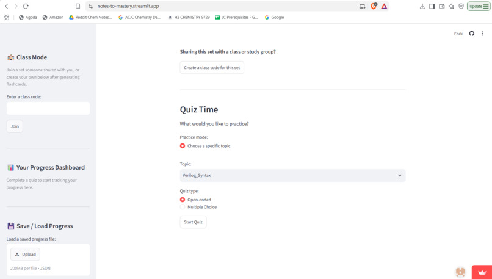Click the Brave Shields lion icon
Image resolution: width=492 pixels, height=279 pixels.
click(x=374, y=6)
